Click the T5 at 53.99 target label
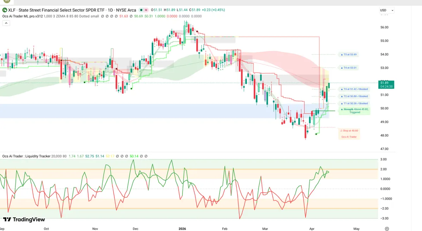 tap(348, 54)
